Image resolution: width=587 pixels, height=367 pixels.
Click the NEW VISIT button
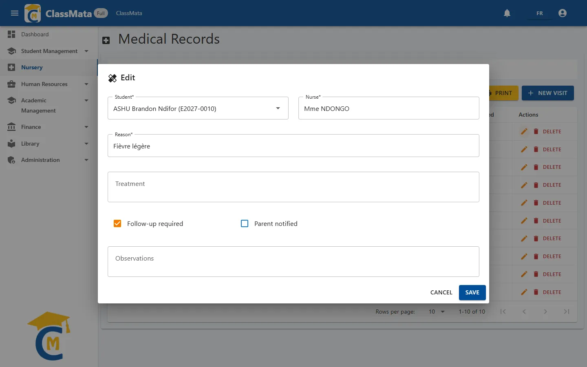pyautogui.click(x=548, y=93)
